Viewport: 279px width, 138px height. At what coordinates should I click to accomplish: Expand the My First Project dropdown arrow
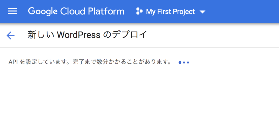click(x=202, y=12)
